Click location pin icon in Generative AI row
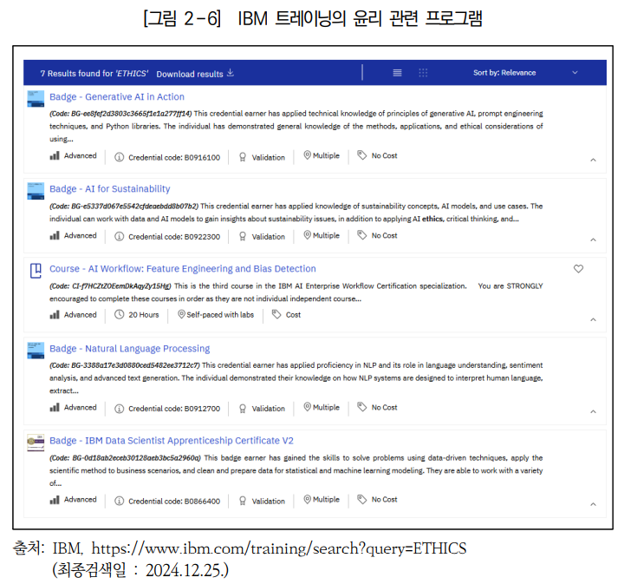The image size is (624, 584). (307, 155)
